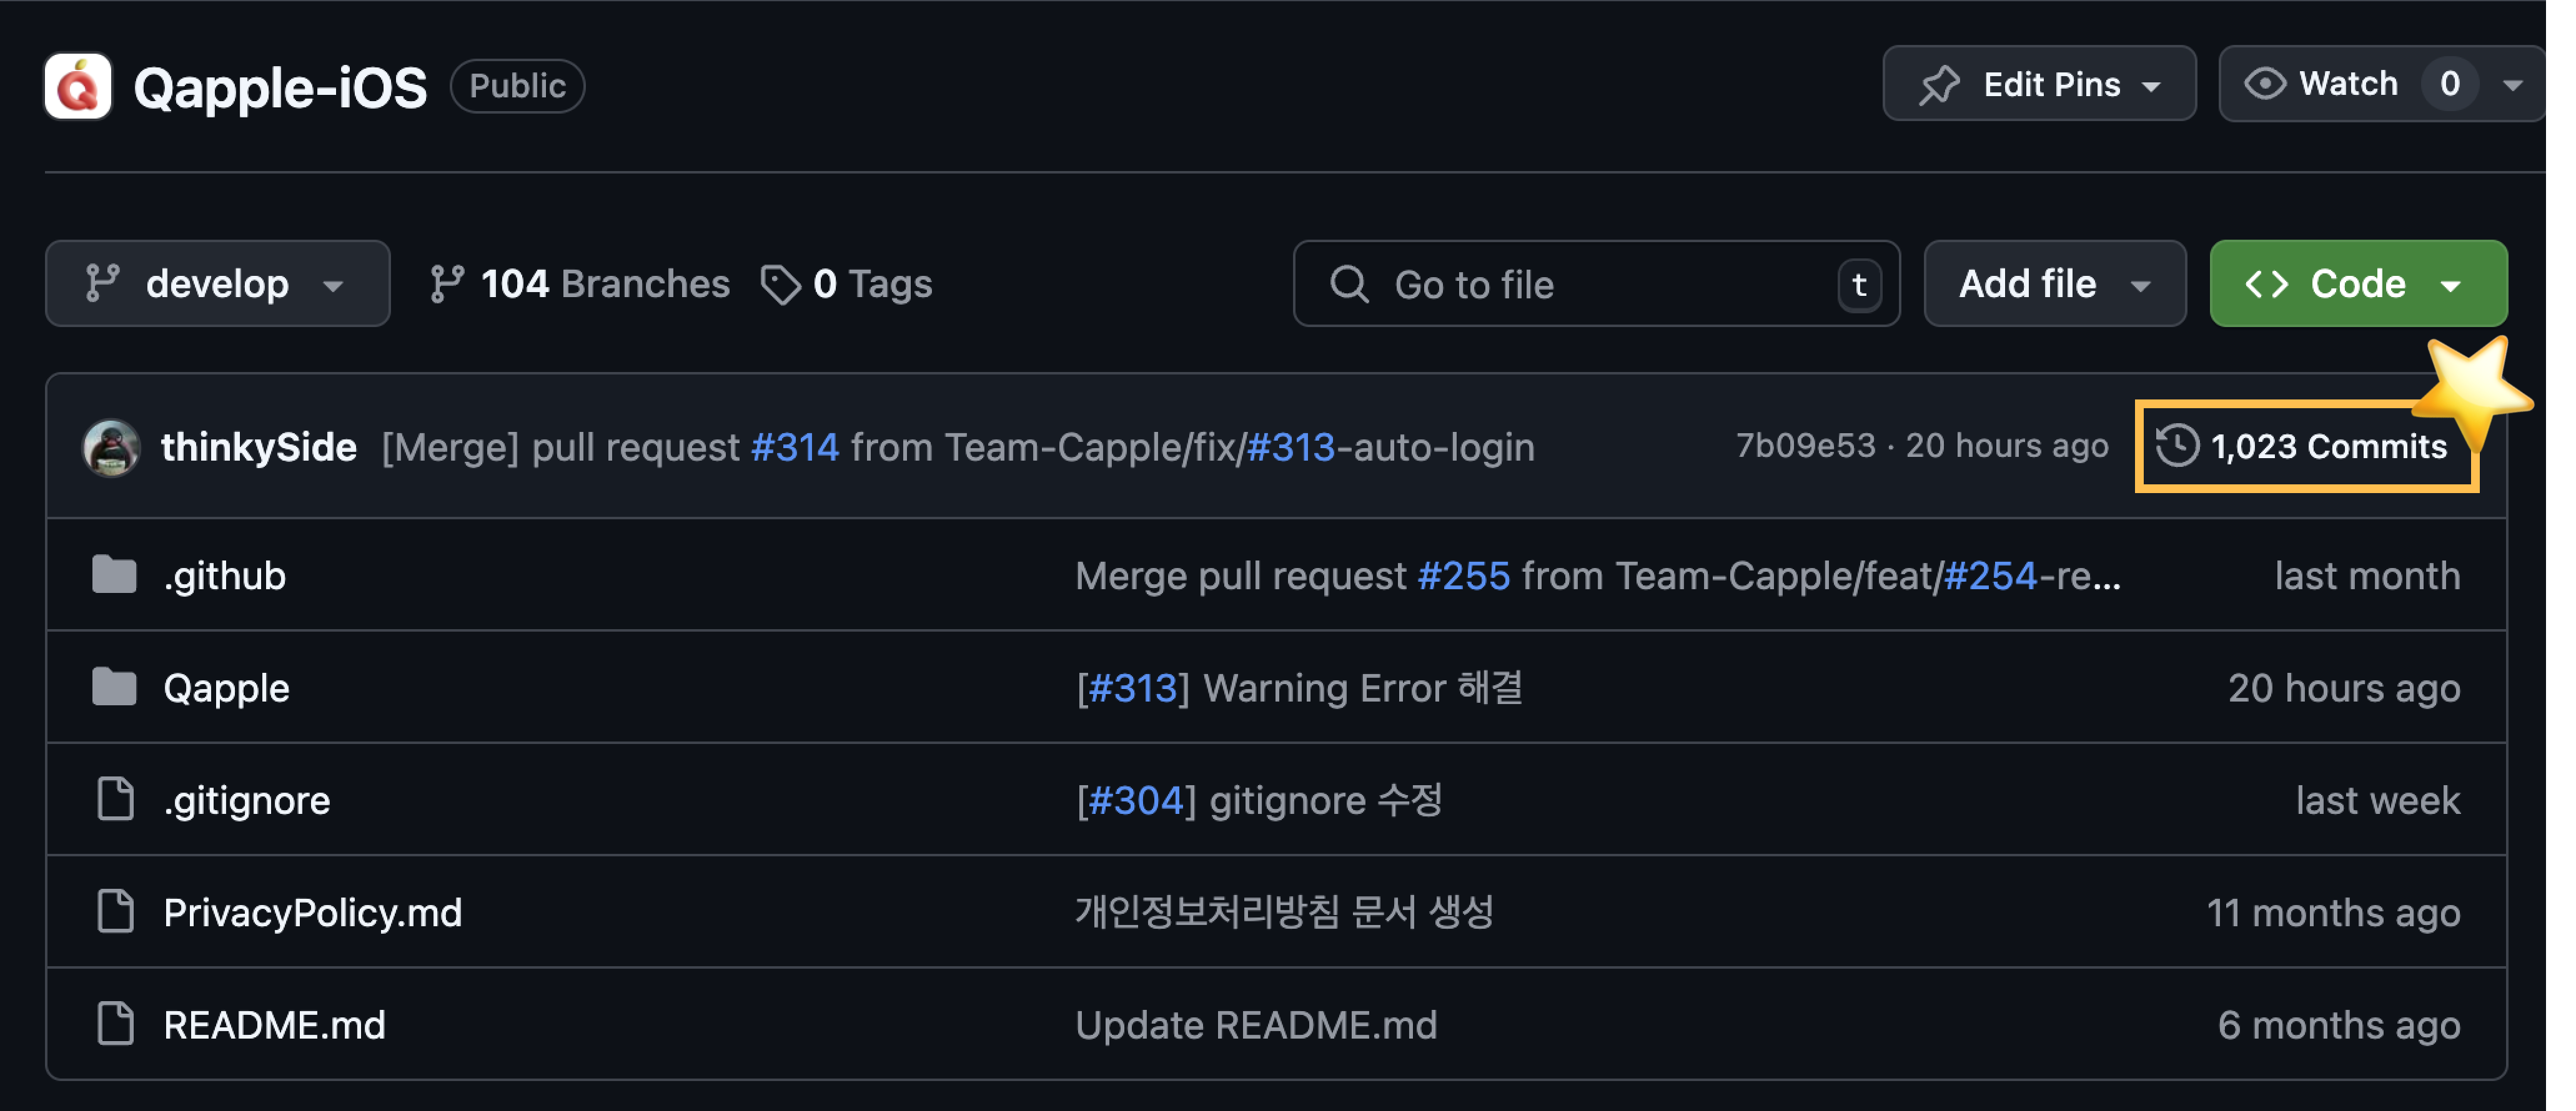
Task: Click the .gitignore file icon
Action: 115,800
